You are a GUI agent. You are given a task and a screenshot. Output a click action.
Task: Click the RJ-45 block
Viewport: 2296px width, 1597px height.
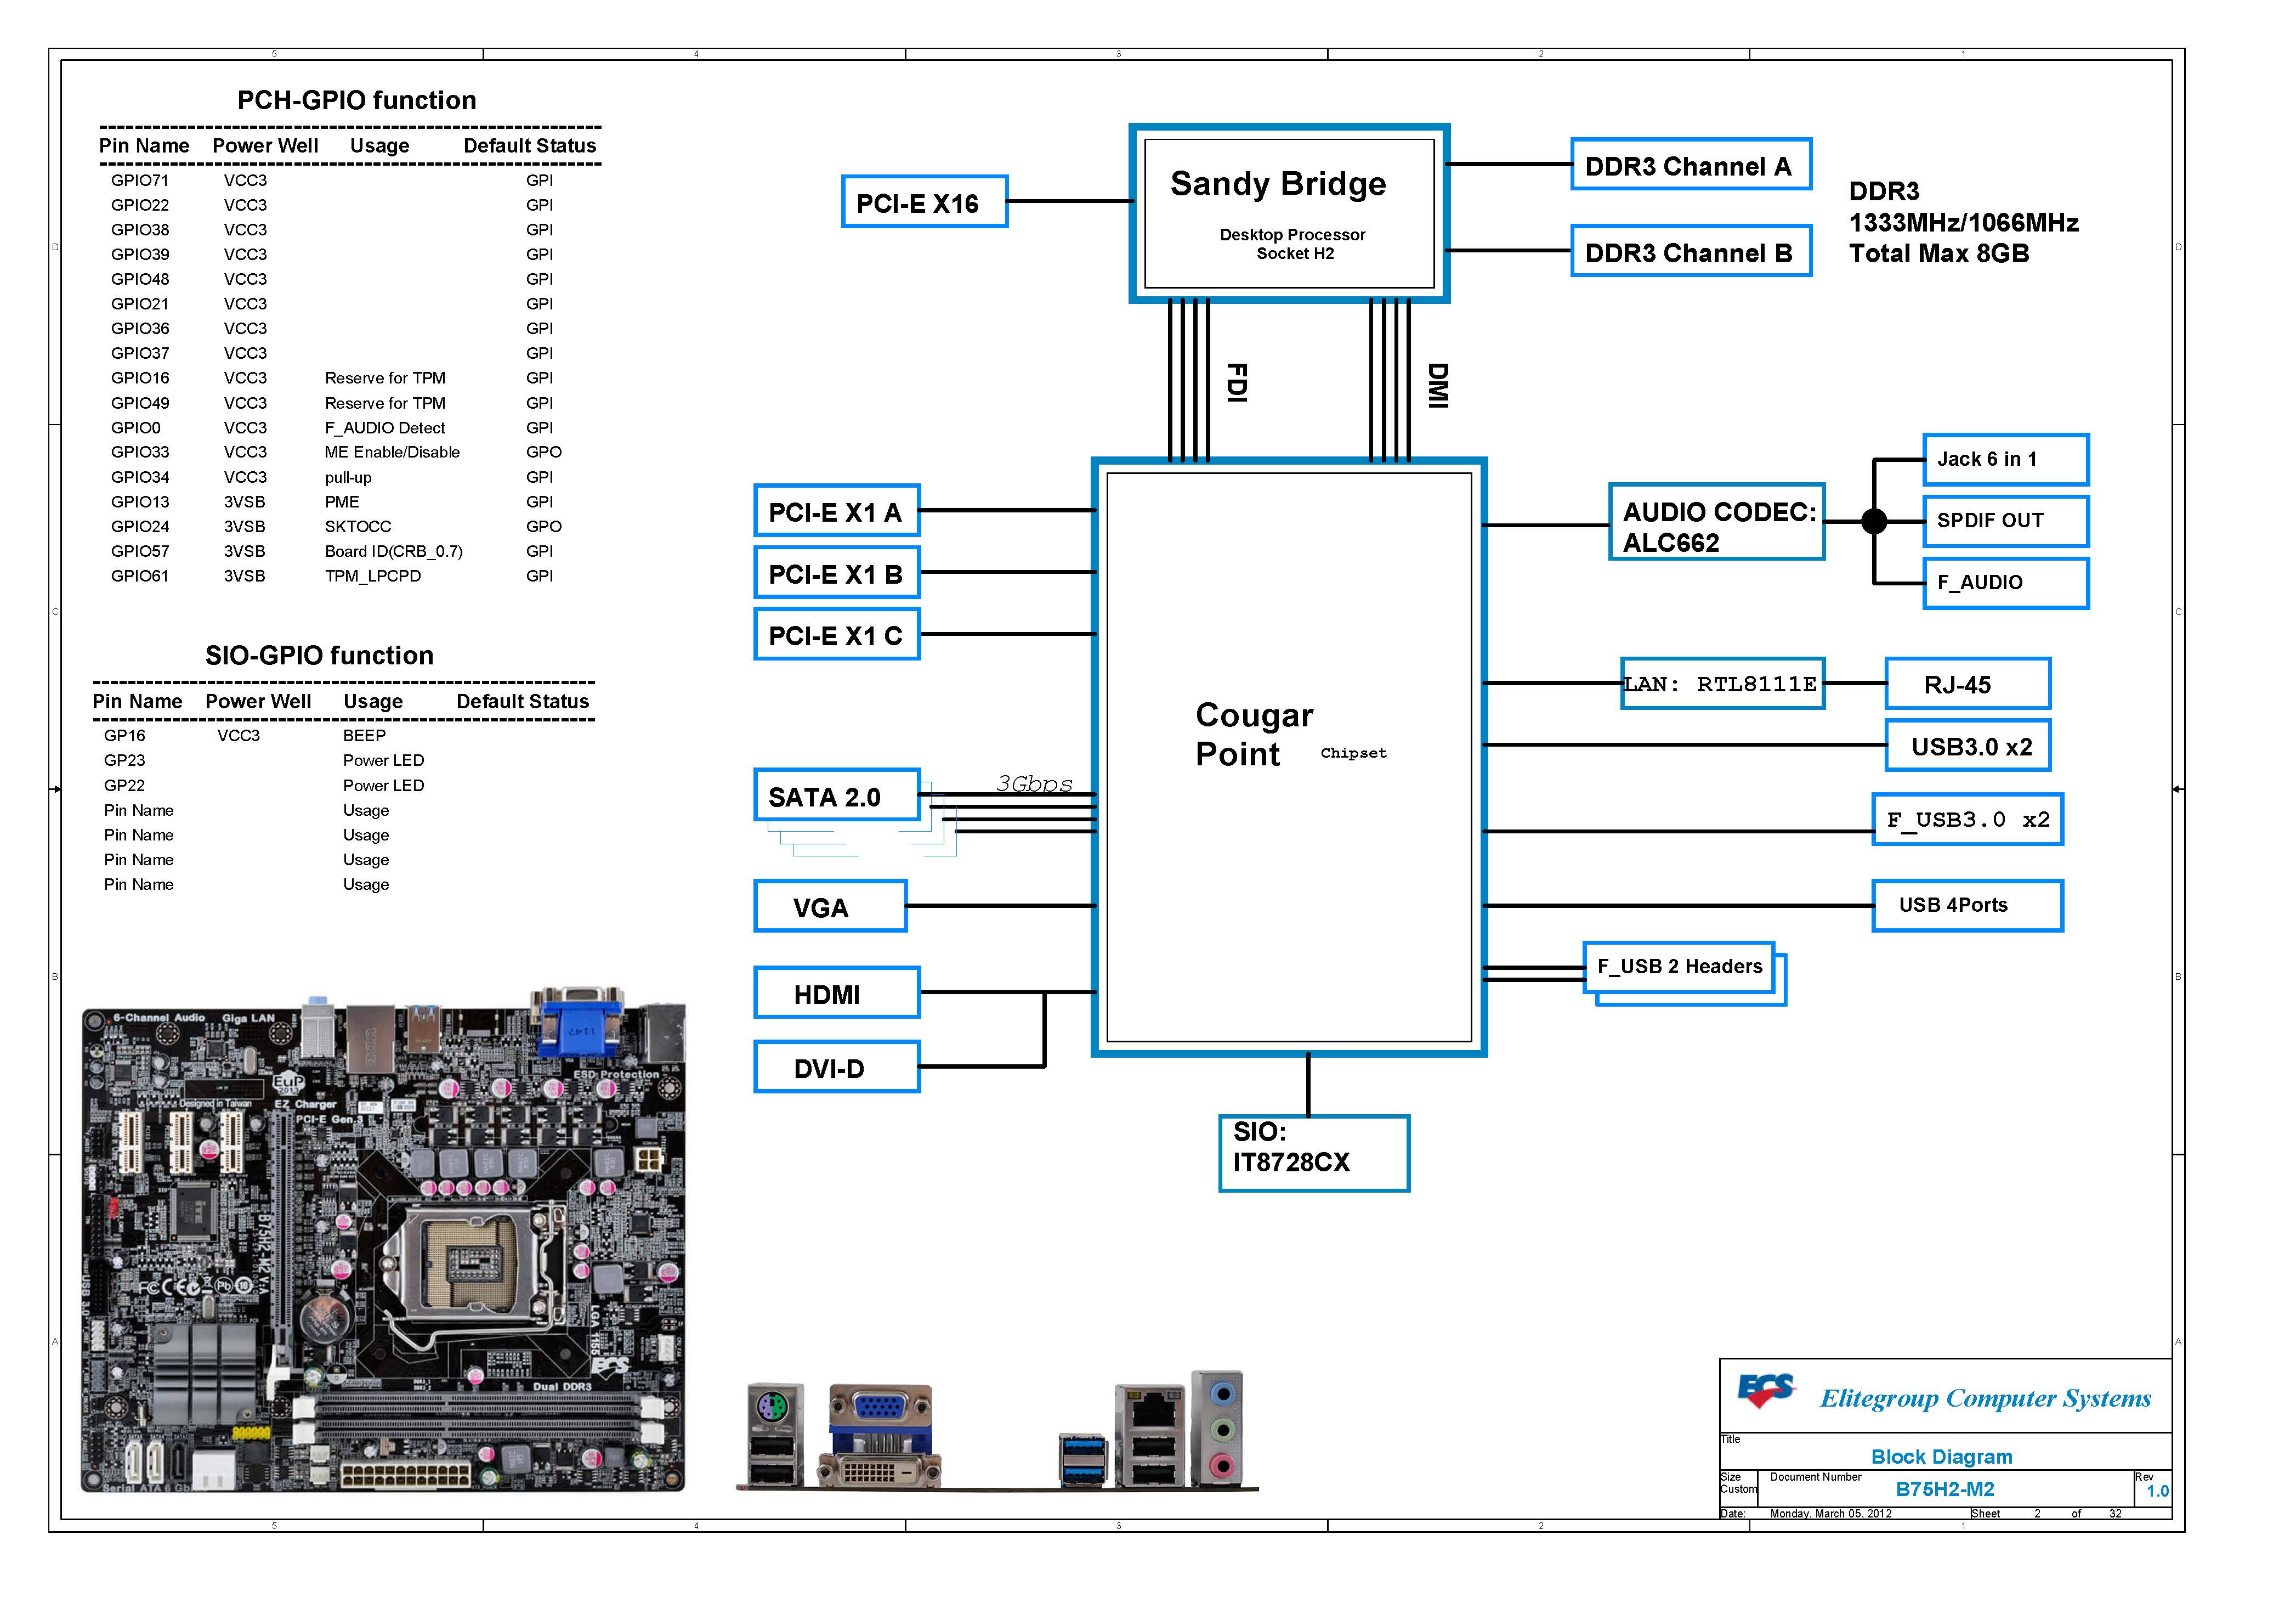coord(1967,684)
